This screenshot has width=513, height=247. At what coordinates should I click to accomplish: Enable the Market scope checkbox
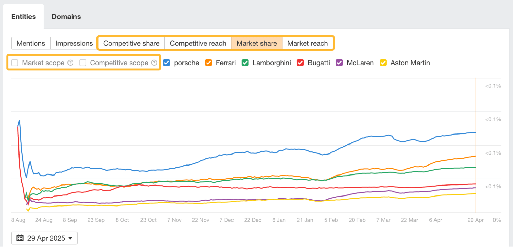(x=15, y=63)
